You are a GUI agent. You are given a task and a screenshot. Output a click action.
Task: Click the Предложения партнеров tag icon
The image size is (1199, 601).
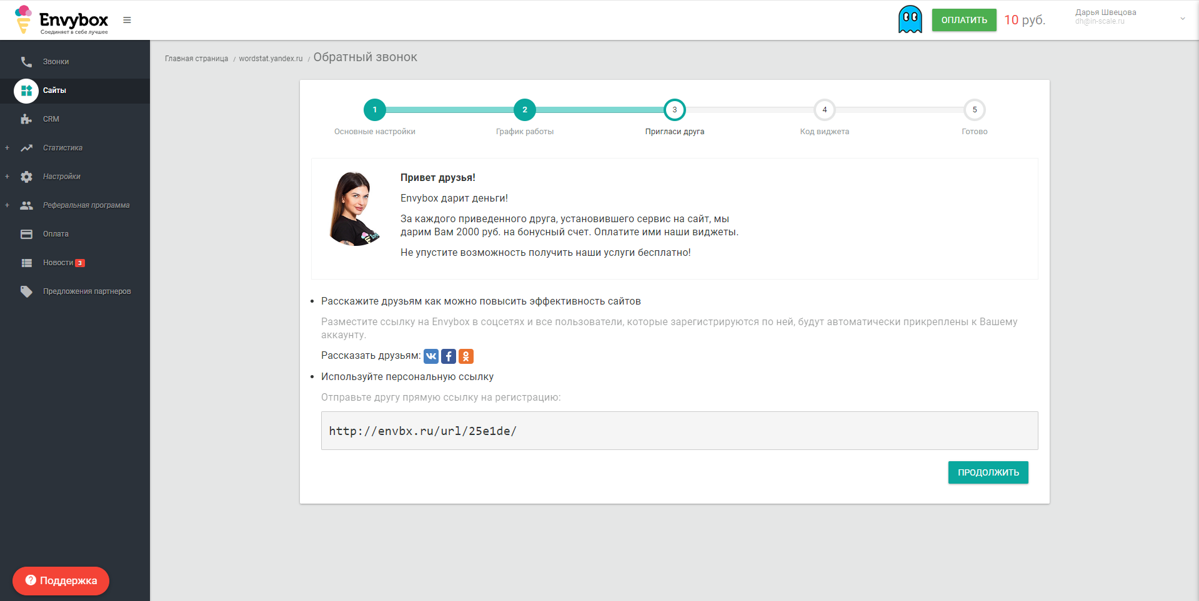tap(26, 291)
